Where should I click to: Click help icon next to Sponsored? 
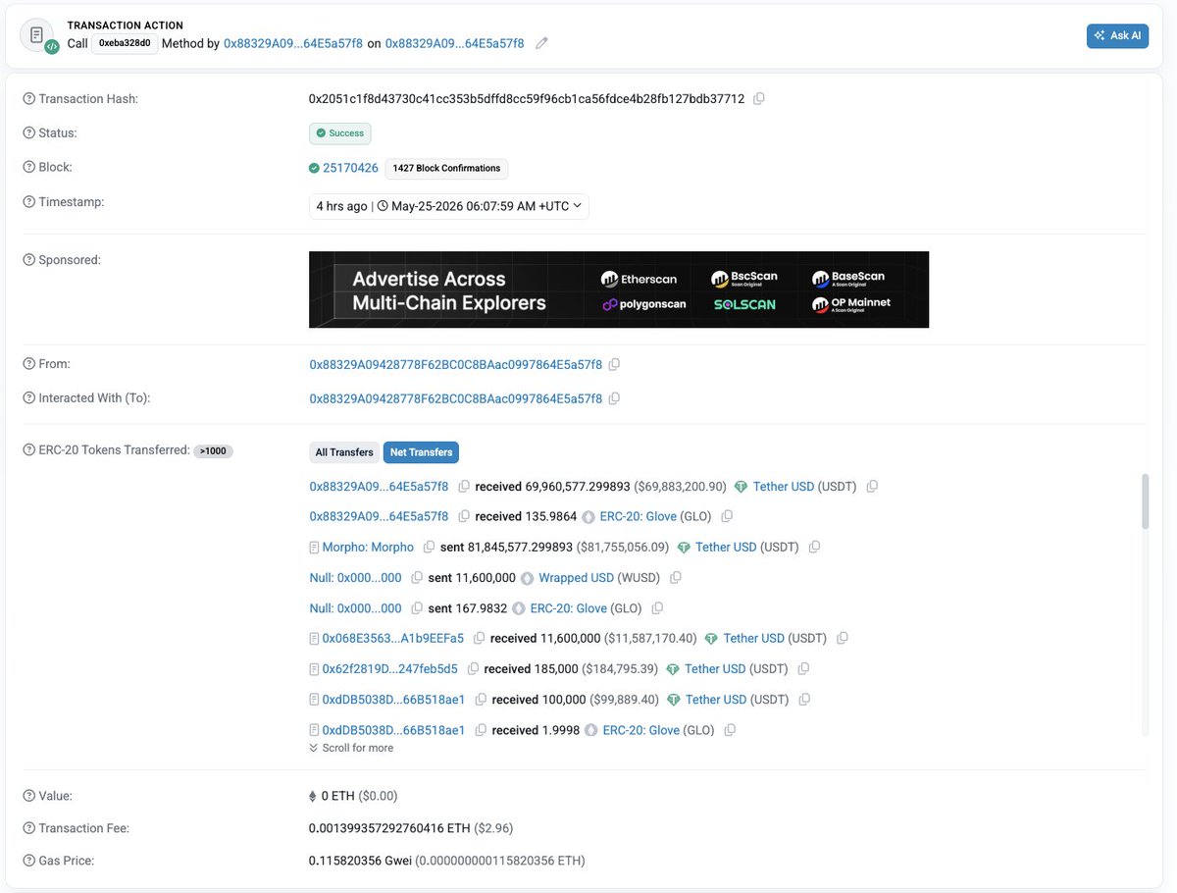click(x=28, y=260)
